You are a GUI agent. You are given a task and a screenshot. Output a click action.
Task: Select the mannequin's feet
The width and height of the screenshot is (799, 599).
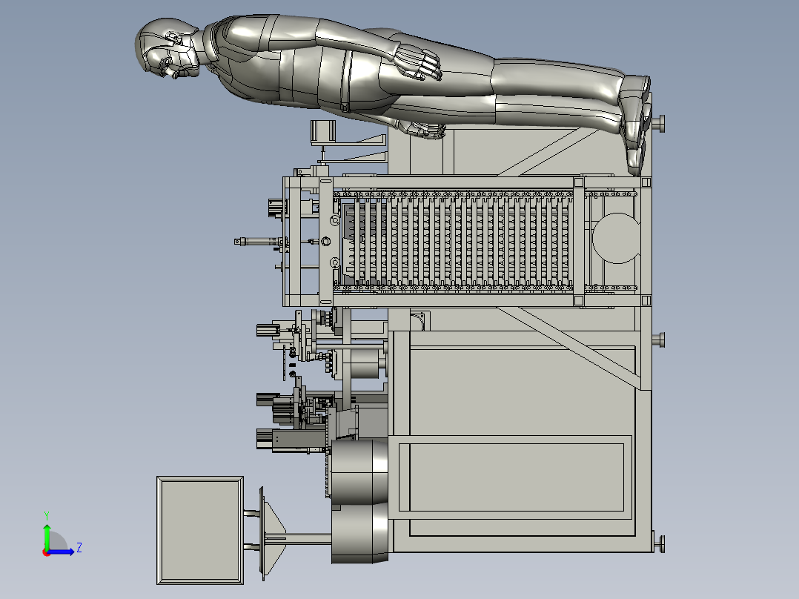point(635,125)
